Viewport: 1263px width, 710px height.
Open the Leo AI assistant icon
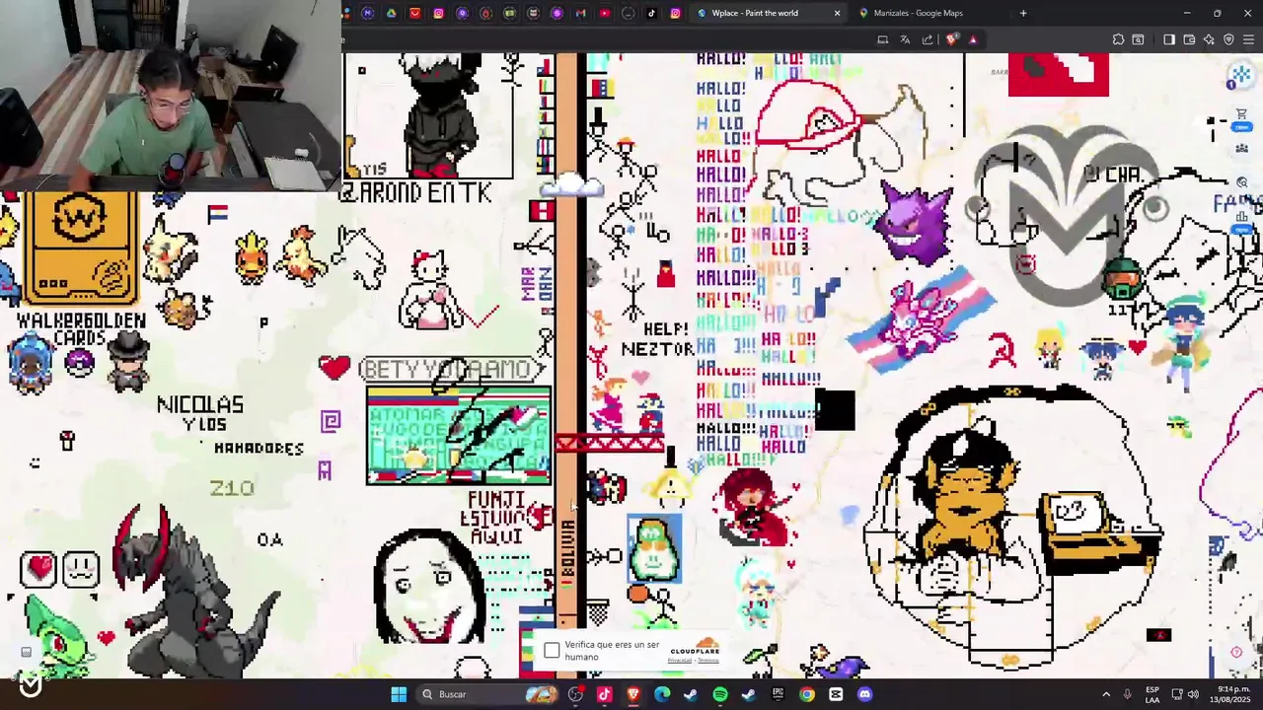1209,39
